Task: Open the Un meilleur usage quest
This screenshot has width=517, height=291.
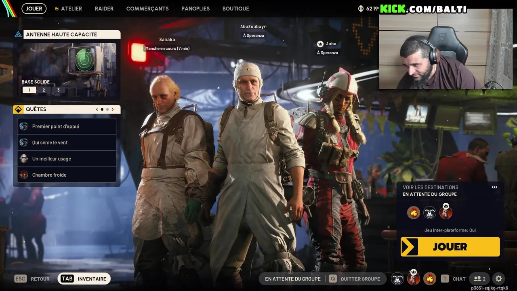Action: point(67,158)
